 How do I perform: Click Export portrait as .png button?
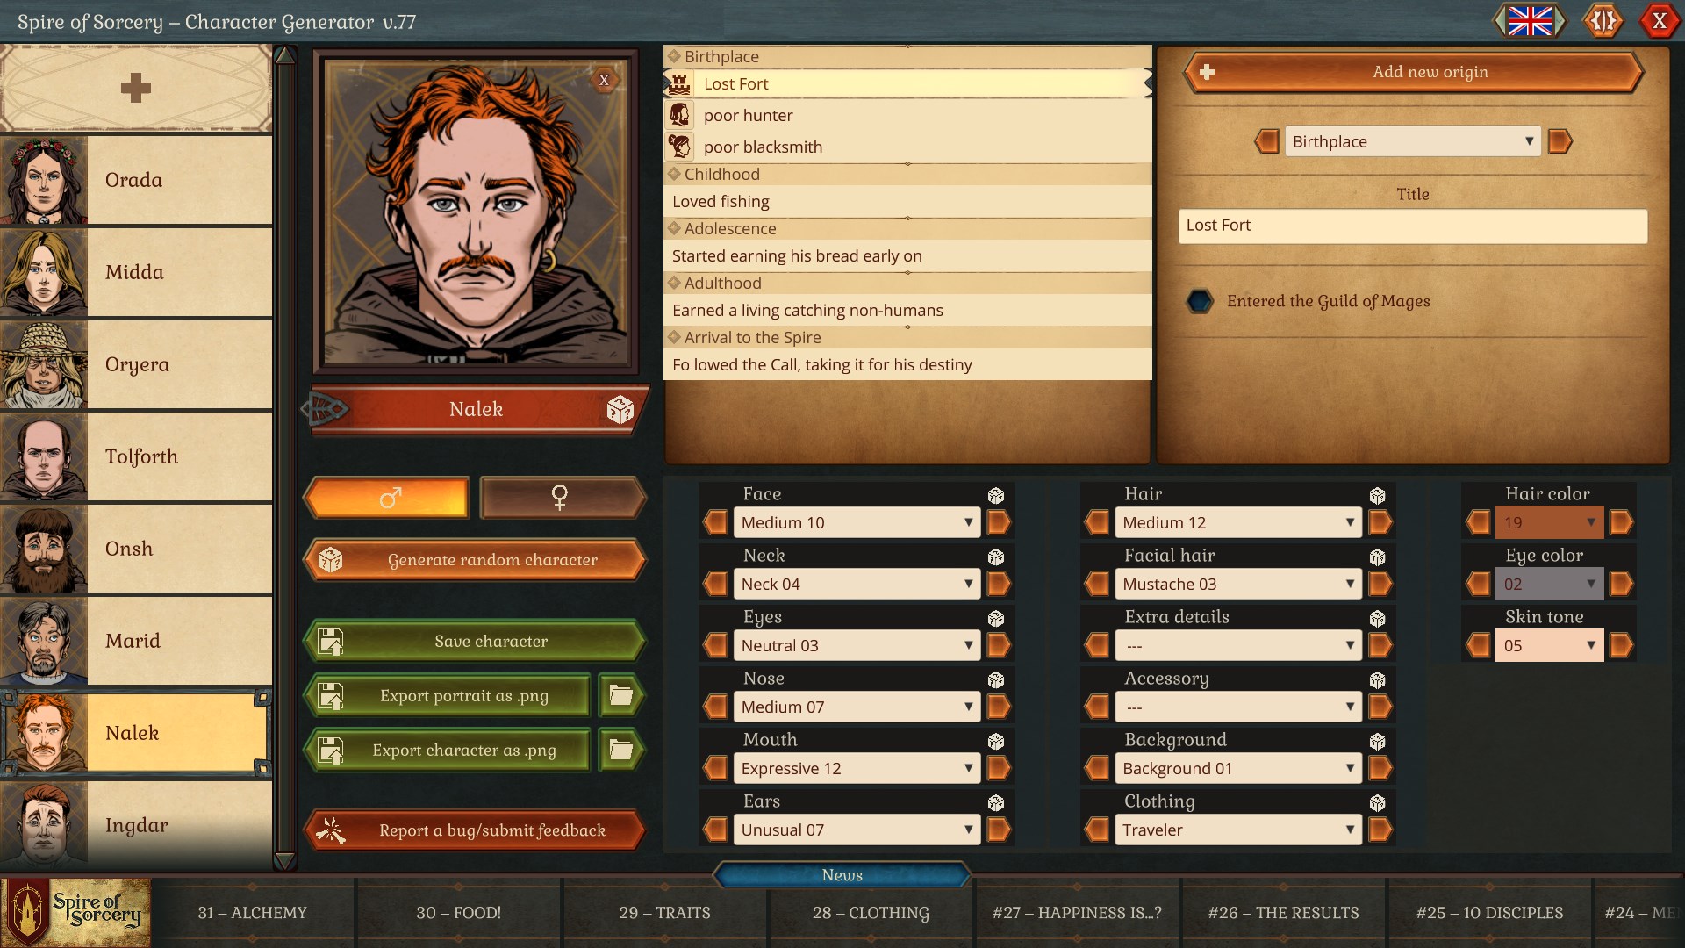tap(465, 696)
